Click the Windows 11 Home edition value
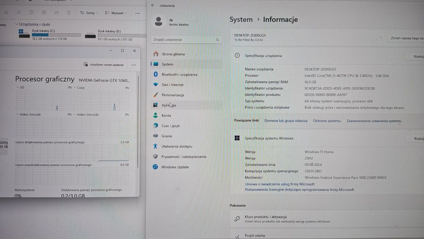424x239 pixels. [x=319, y=152]
